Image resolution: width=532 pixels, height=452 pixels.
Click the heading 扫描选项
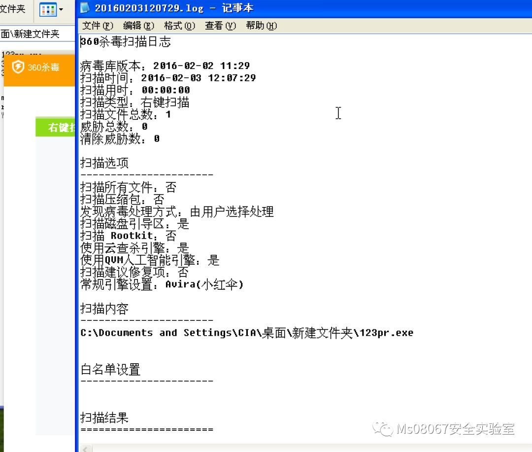point(104,163)
